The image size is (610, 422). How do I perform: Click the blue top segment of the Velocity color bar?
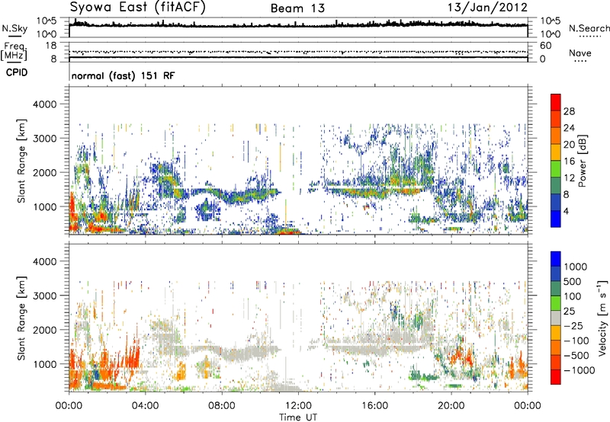point(556,259)
